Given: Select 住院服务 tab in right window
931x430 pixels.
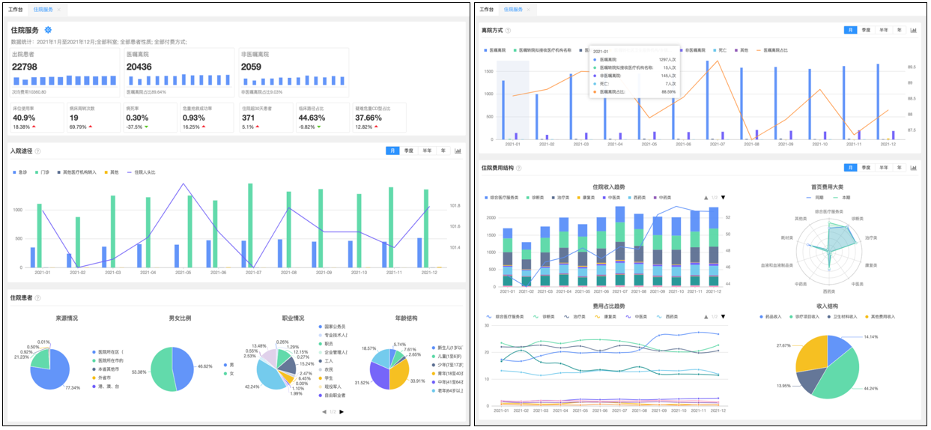Looking at the screenshot, I should [514, 10].
